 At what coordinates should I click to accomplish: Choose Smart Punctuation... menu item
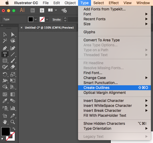click(114, 83)
